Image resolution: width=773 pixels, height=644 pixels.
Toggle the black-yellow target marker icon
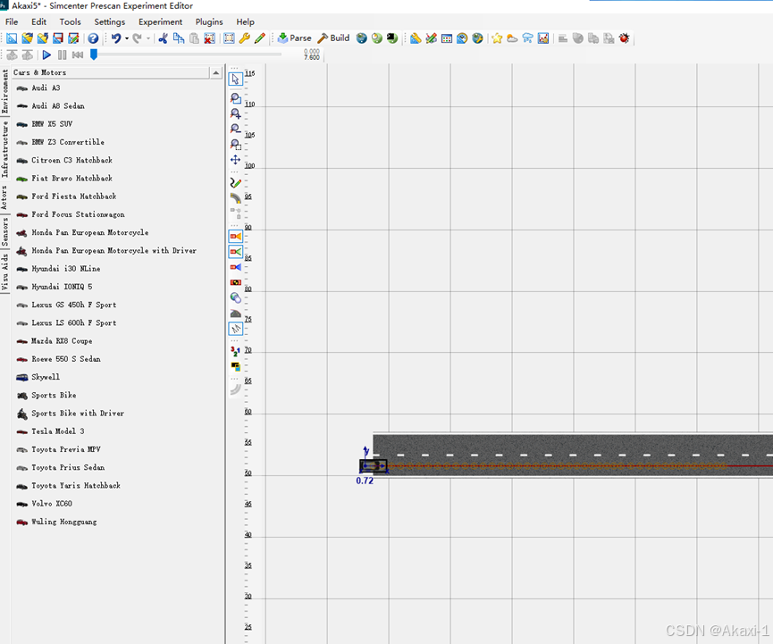(236, 282)
